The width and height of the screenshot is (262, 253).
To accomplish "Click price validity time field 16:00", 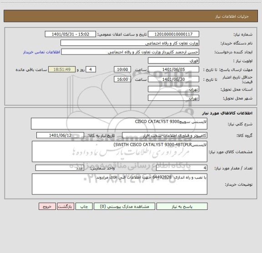I will click(122, 79).
